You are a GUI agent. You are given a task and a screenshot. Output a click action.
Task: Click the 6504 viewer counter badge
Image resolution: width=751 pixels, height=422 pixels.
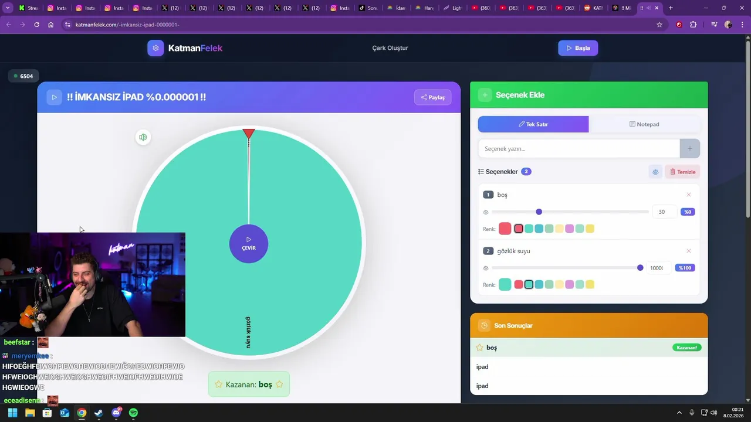pyautogui.click(x=23, y=76)
